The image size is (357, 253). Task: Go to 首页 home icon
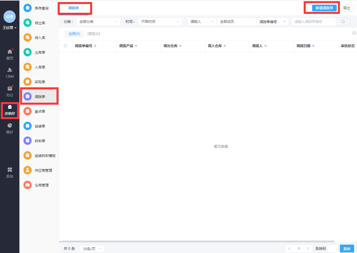coord(10,52)
